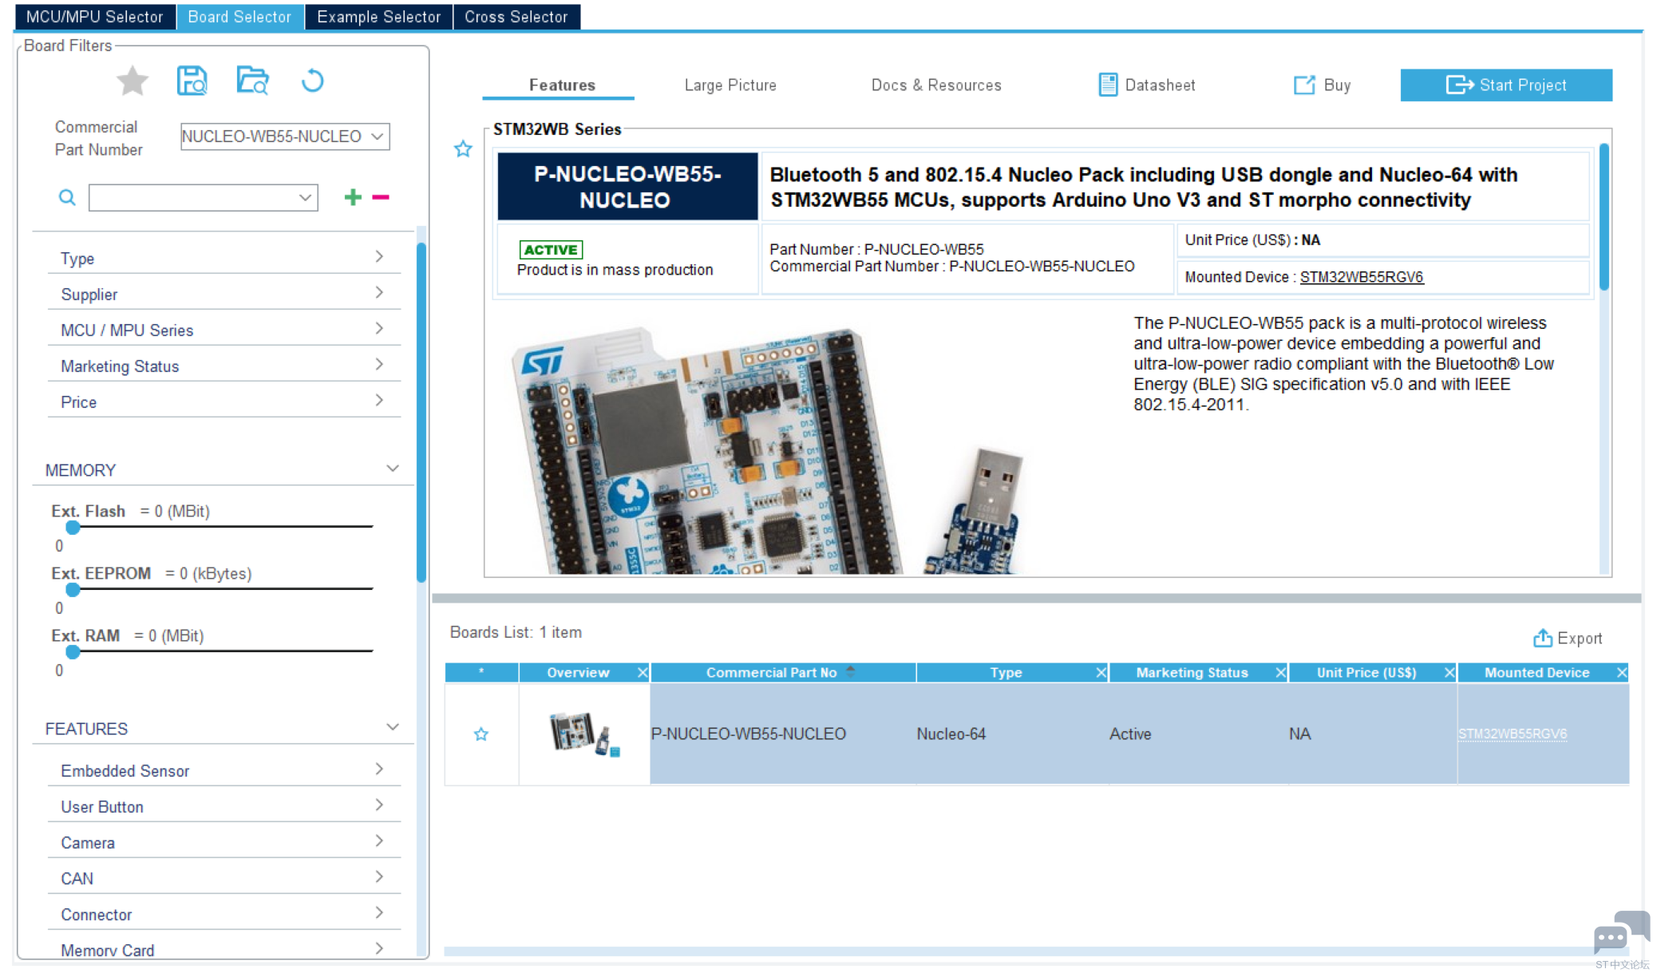Image resolution: width=1657 pixels, height=977 pixels.
Task: Close the Marketing Status column
Action: point(1280,673)
